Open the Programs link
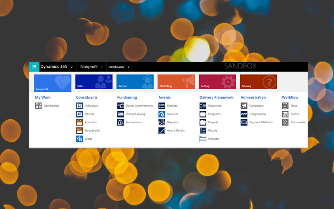Viewport: 334px width, 209px height. click(x=214, y=114)
